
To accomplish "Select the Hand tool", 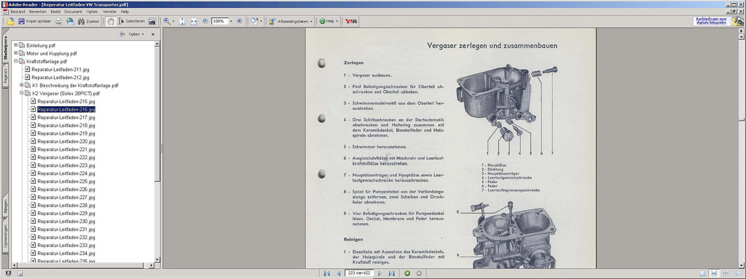I will pos(111,21).
